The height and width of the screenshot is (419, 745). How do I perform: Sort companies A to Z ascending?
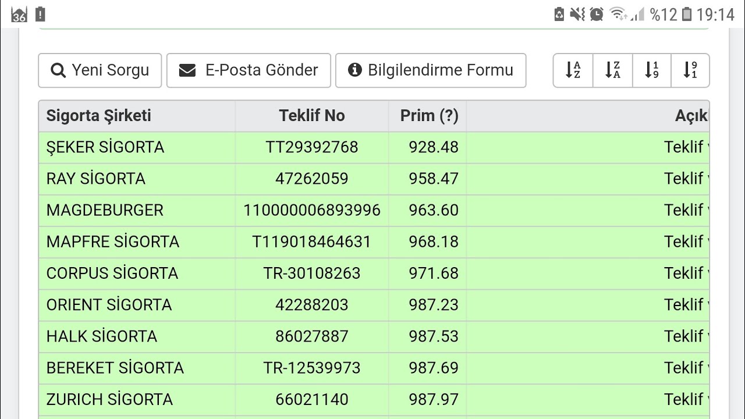[573, 70]
